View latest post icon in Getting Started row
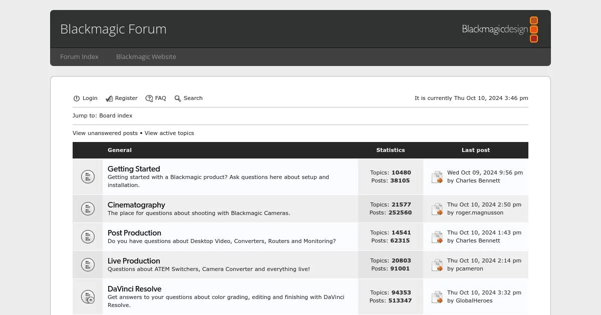 [437, 176]
